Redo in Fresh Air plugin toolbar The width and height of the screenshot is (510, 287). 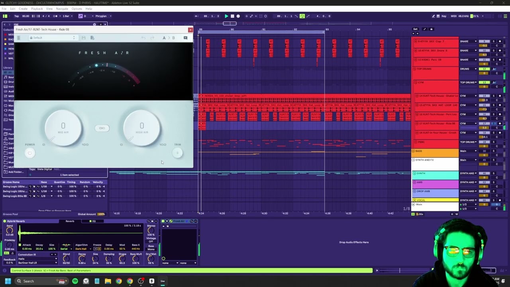click(x=152, y=38)
